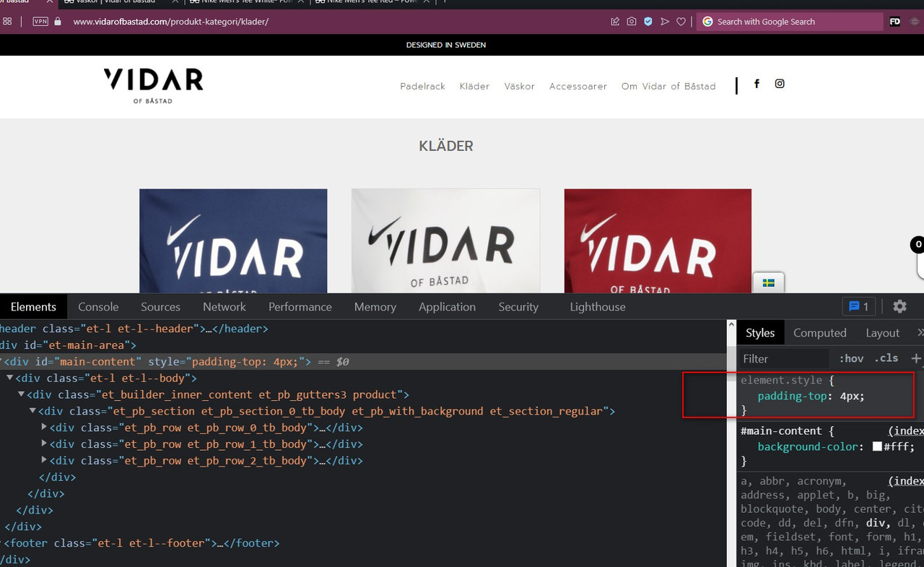
Task: Add new style rule with the plus icon
Action: (x=915, y=358)
